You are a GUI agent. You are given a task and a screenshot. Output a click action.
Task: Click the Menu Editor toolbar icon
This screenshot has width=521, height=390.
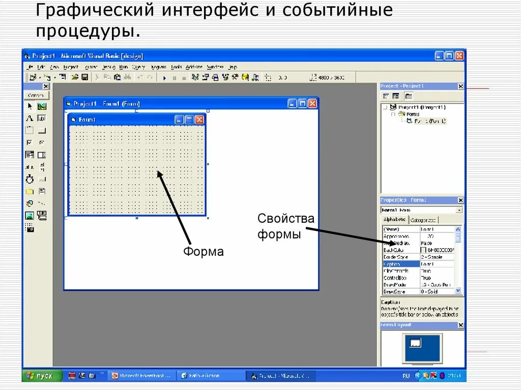[x=63, y=77]
